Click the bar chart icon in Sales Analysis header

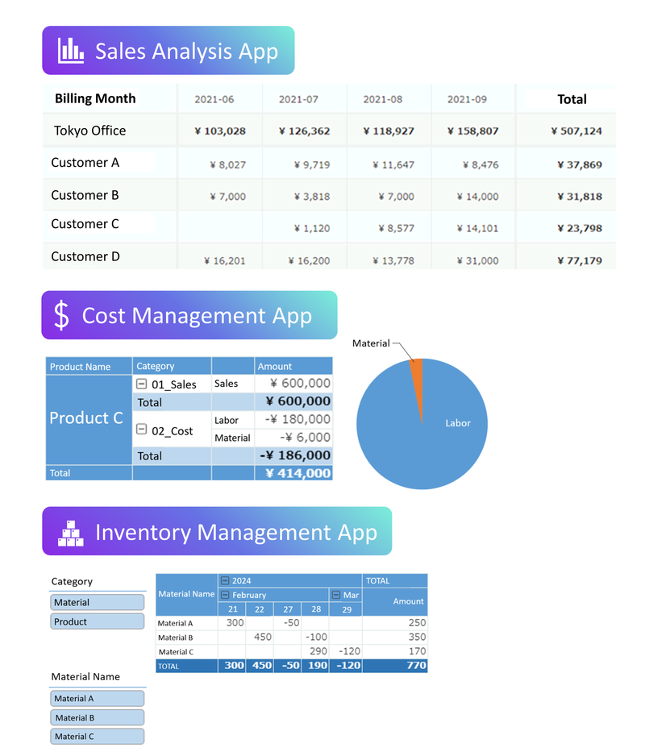pos(70,50)
